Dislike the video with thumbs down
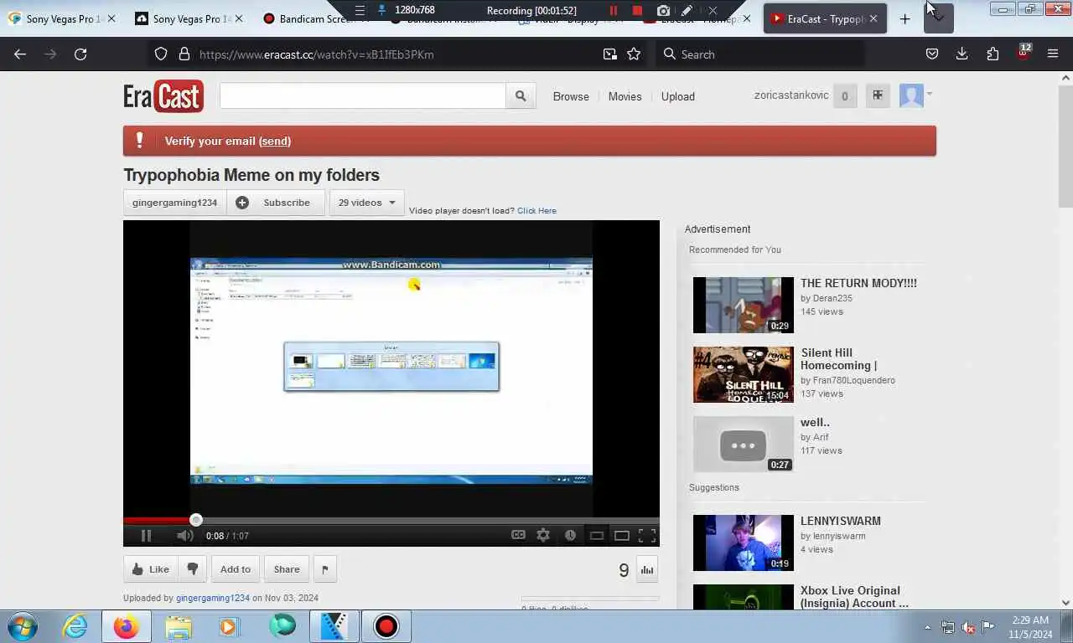Image resolution: width=1073 pixels, height=643 pixels. coord(192,569)
